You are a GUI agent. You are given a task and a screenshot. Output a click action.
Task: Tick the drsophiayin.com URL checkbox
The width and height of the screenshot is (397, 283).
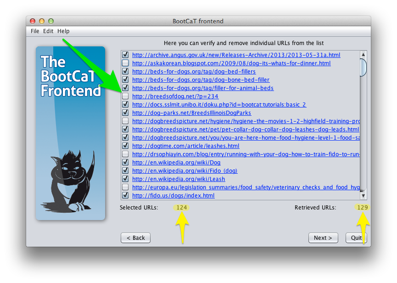click(x=125, y=154)
